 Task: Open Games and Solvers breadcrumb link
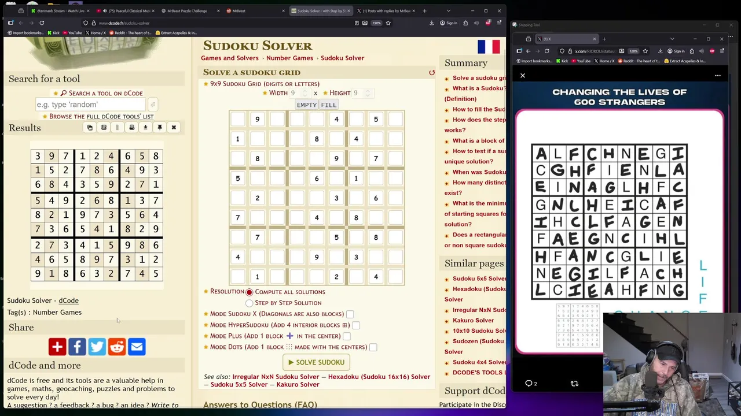(x=230, y=58)
